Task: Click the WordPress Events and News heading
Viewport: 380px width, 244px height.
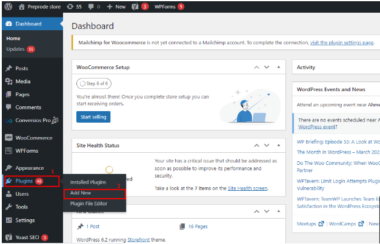Action: tap(331, 89)
